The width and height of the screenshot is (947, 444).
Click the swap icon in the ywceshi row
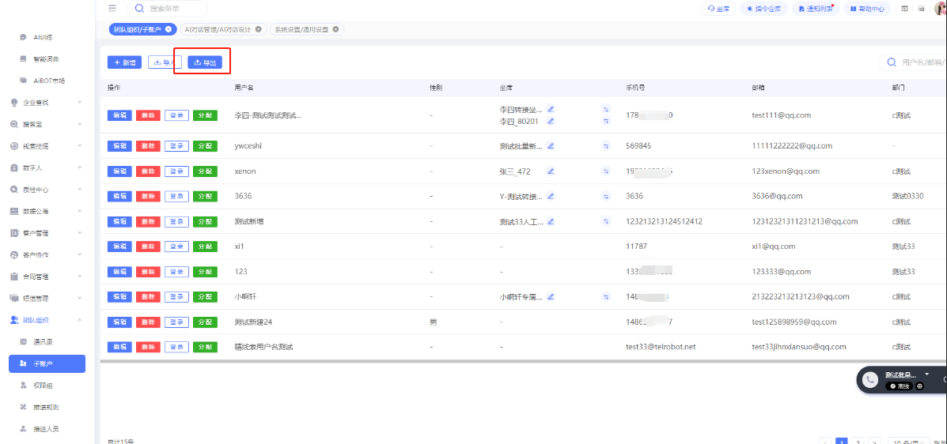point(607,146)
